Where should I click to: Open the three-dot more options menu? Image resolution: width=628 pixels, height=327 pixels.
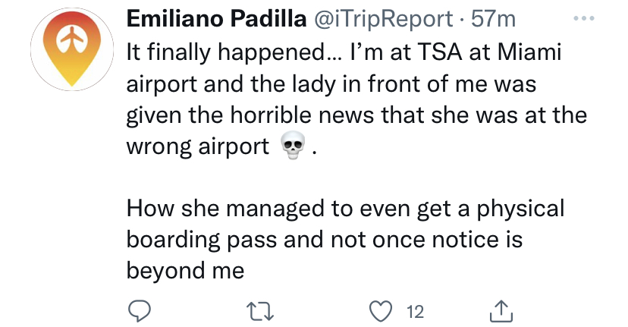(583, 18)
